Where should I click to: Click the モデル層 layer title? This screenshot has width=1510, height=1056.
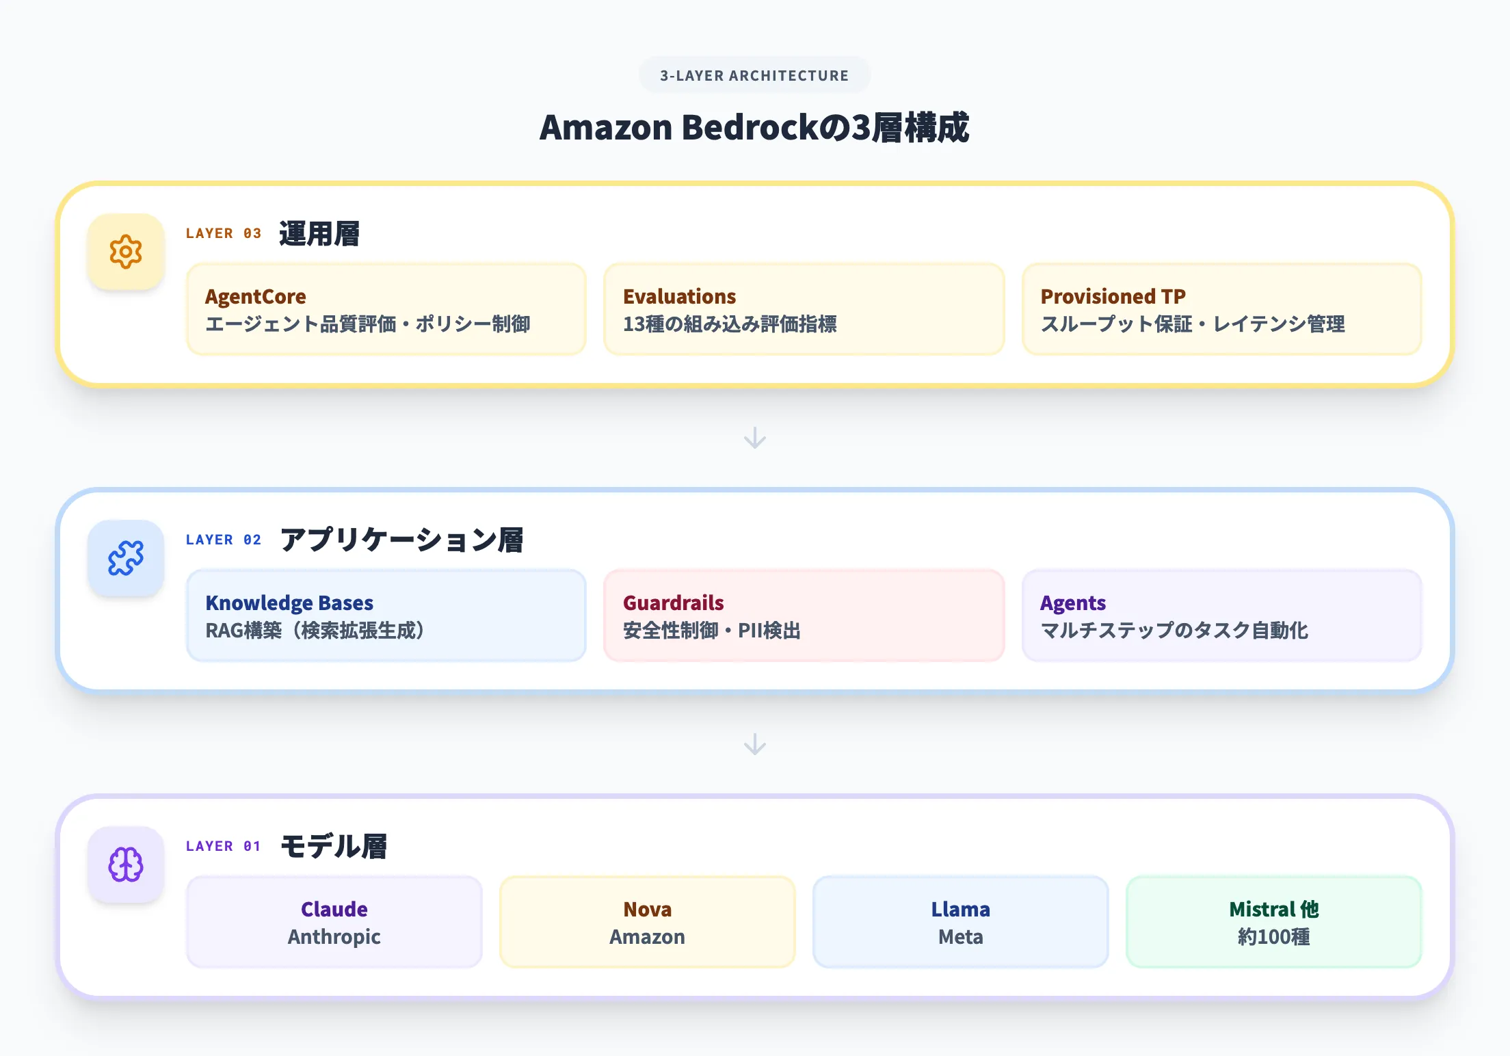tap(334, 847)
